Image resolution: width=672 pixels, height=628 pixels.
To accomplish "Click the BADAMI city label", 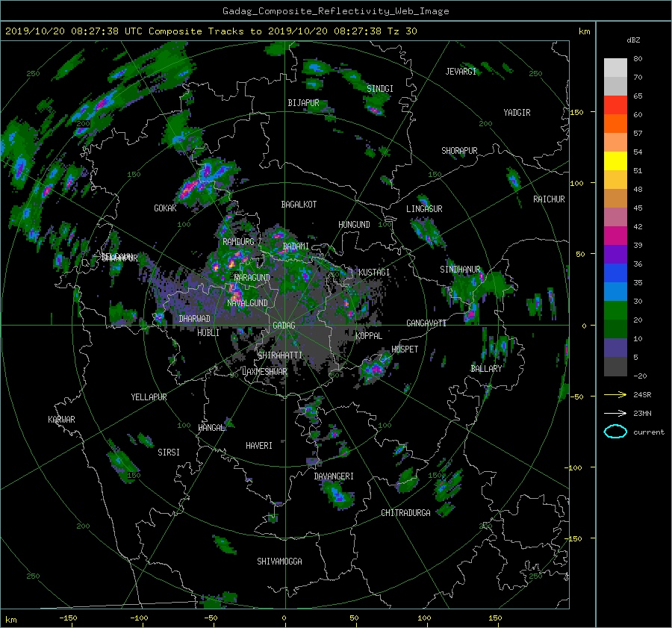I will (296, 246).
